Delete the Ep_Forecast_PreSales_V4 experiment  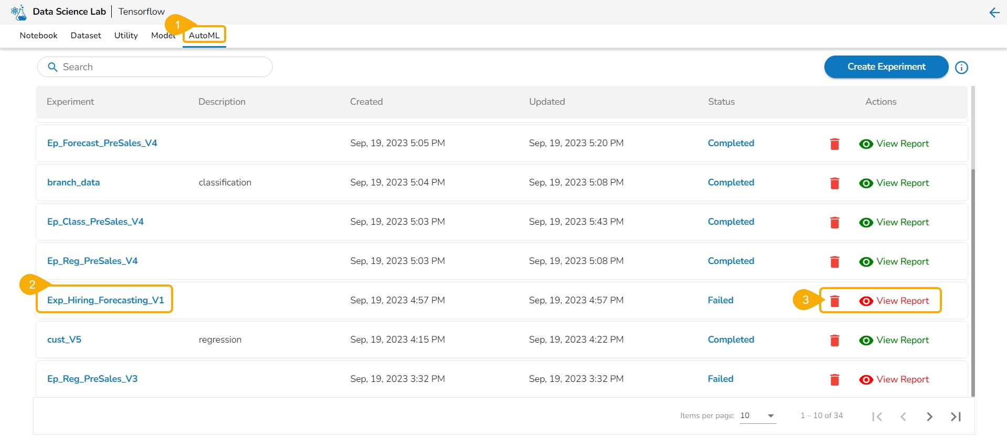(x=834, y=144)
